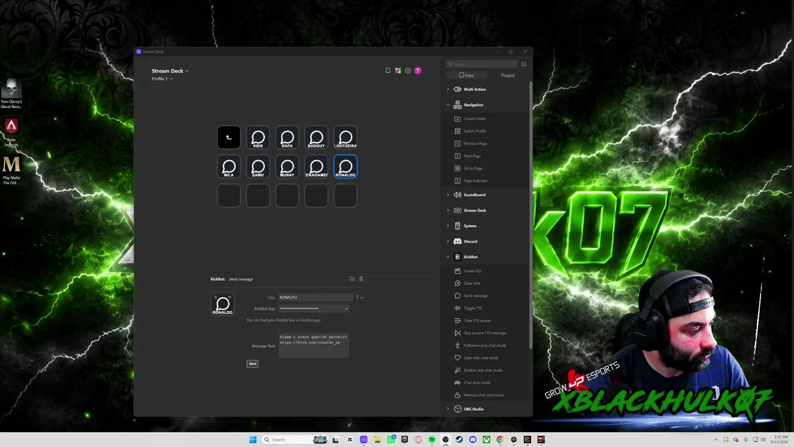Viewport: 794px width, 447px height.
Task: Expand the OBS Studio category
Action: coord(448,409)
